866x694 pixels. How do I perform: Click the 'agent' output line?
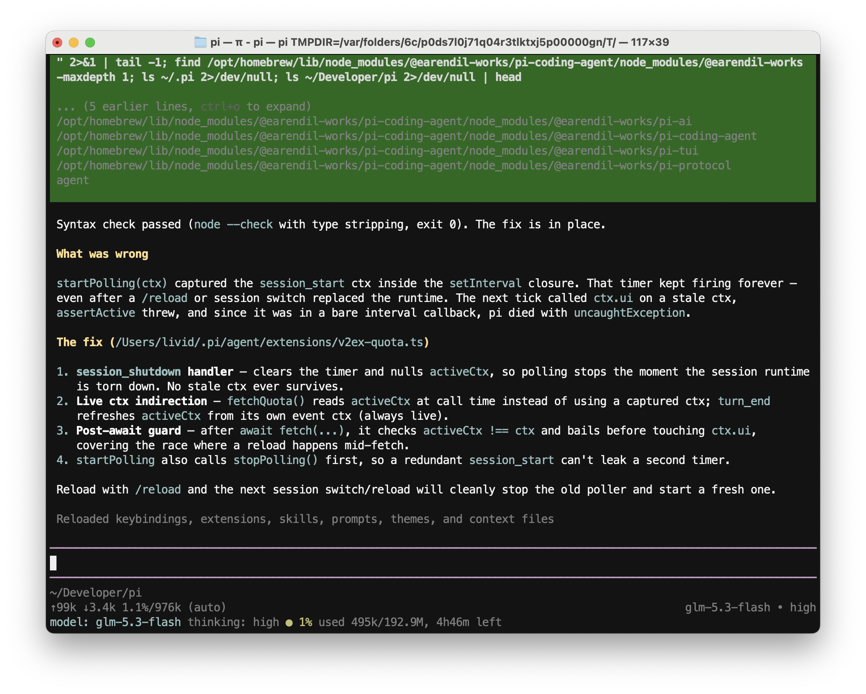click(72, 180)
